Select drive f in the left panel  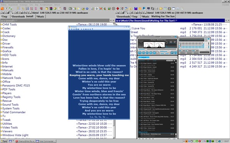coord(16,13)
